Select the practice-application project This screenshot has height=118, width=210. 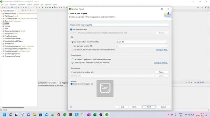pyautogui.click(x=12, y=54)
